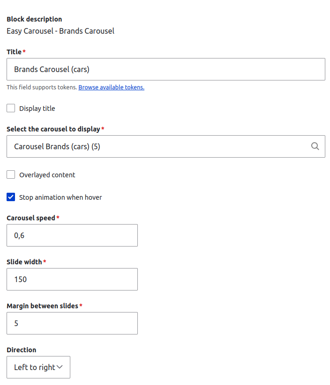330x385 pixels.
Task: Click inside the Title input field
Action: point(166,69)
